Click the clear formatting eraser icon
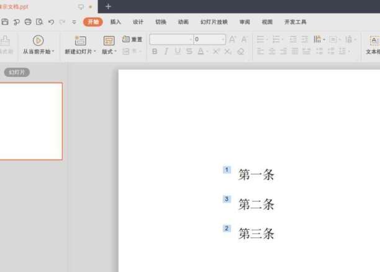This screenshot has width=380, height=272. coord(241,51)
